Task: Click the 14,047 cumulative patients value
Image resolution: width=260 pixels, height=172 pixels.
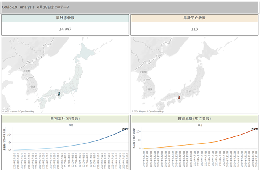Action: pos(65,29)
